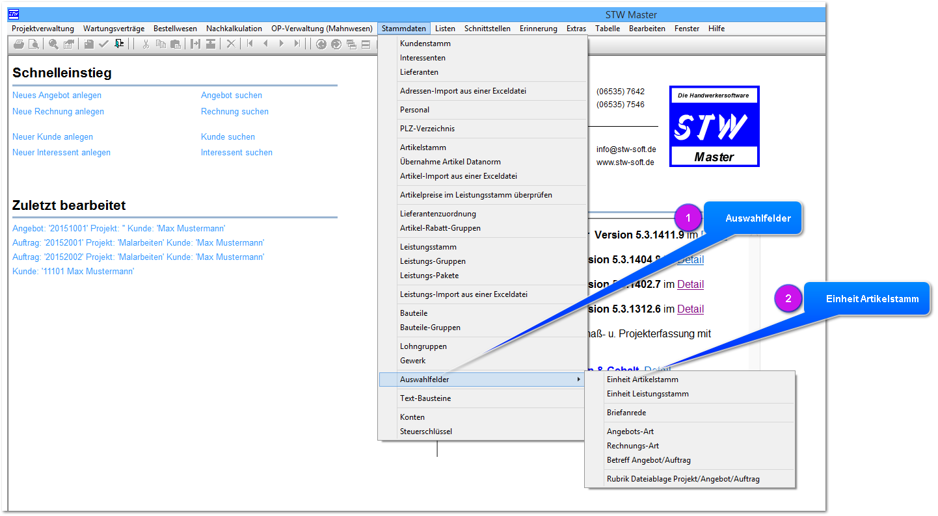938x516 pixels.
Task: Select Lieferanten menu entry
Action: (419, 72)
